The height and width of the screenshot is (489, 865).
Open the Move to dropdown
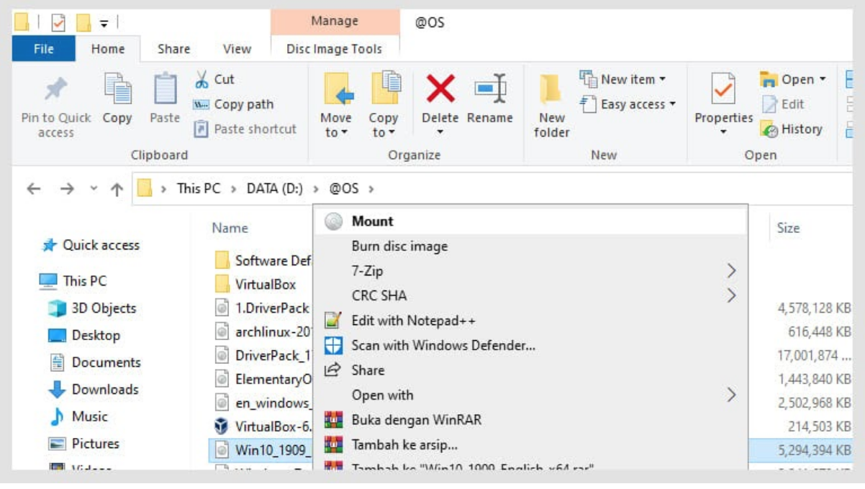click(336, 125)
